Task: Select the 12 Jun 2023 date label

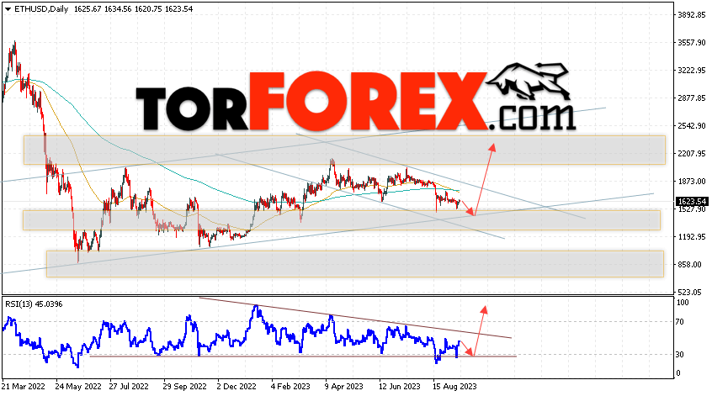Action: 399,387
